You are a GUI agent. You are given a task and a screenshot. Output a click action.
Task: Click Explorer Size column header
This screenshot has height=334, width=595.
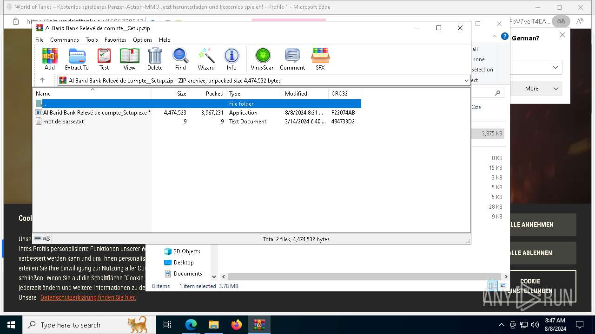pos(476,107)
